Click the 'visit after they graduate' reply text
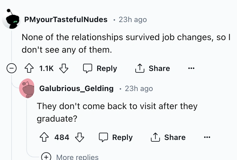The height and width of the screenshot is (160, 237). tap(117, 112)
